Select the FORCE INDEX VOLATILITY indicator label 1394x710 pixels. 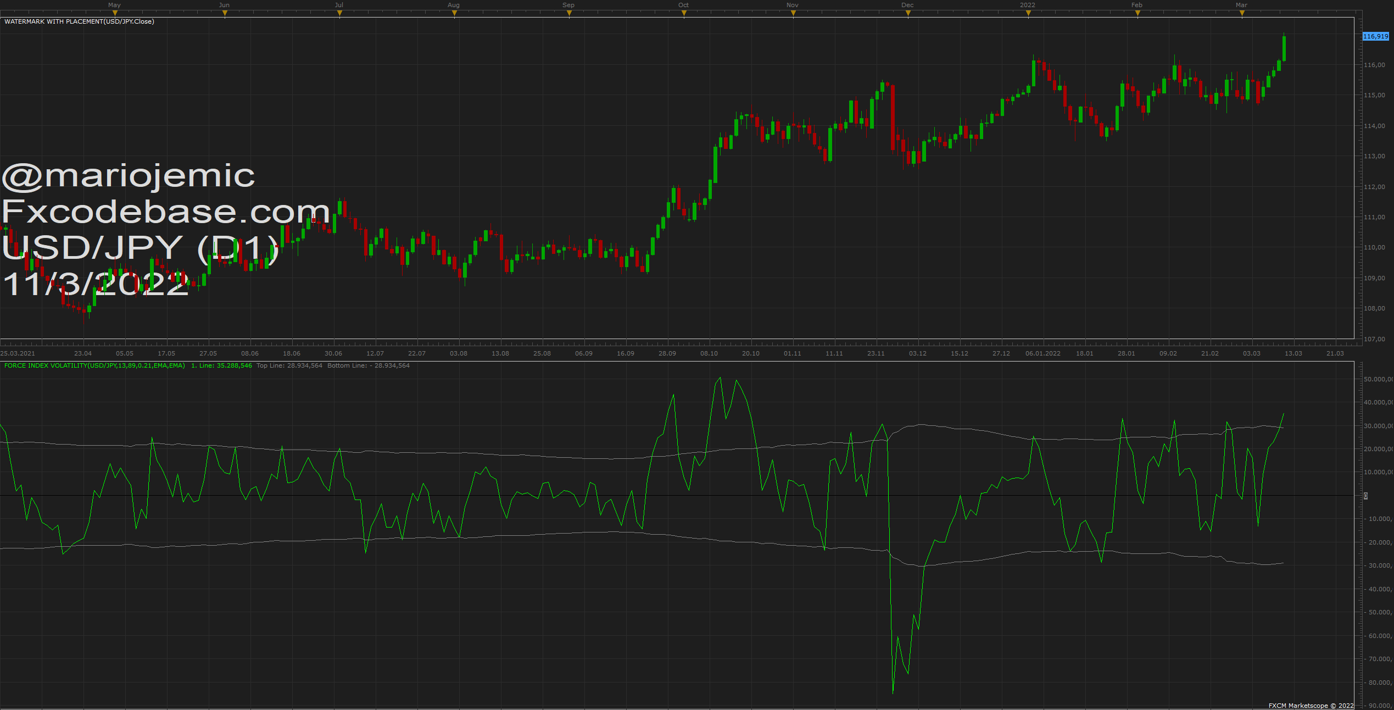tap(94, 365)
